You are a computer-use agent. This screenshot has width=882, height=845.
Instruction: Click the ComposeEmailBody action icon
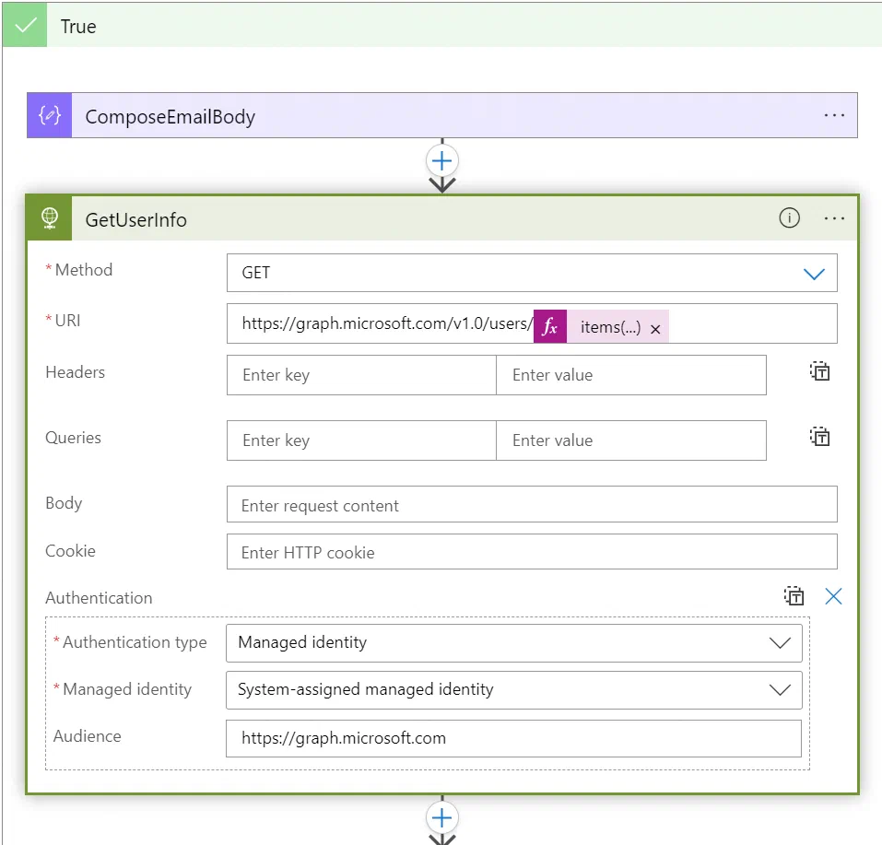(50, 115)
